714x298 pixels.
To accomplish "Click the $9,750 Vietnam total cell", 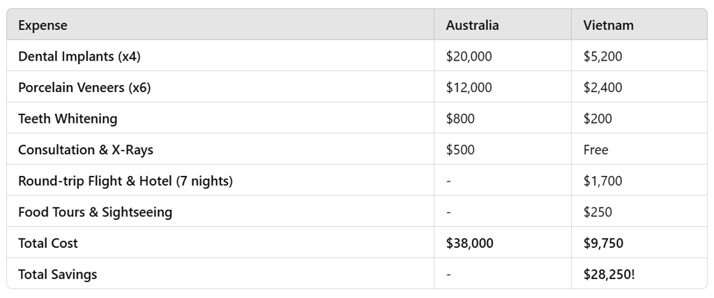I will [603, 244].
